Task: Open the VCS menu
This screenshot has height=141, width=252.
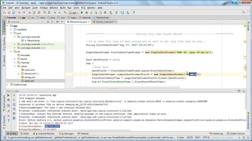Action: 83,8
